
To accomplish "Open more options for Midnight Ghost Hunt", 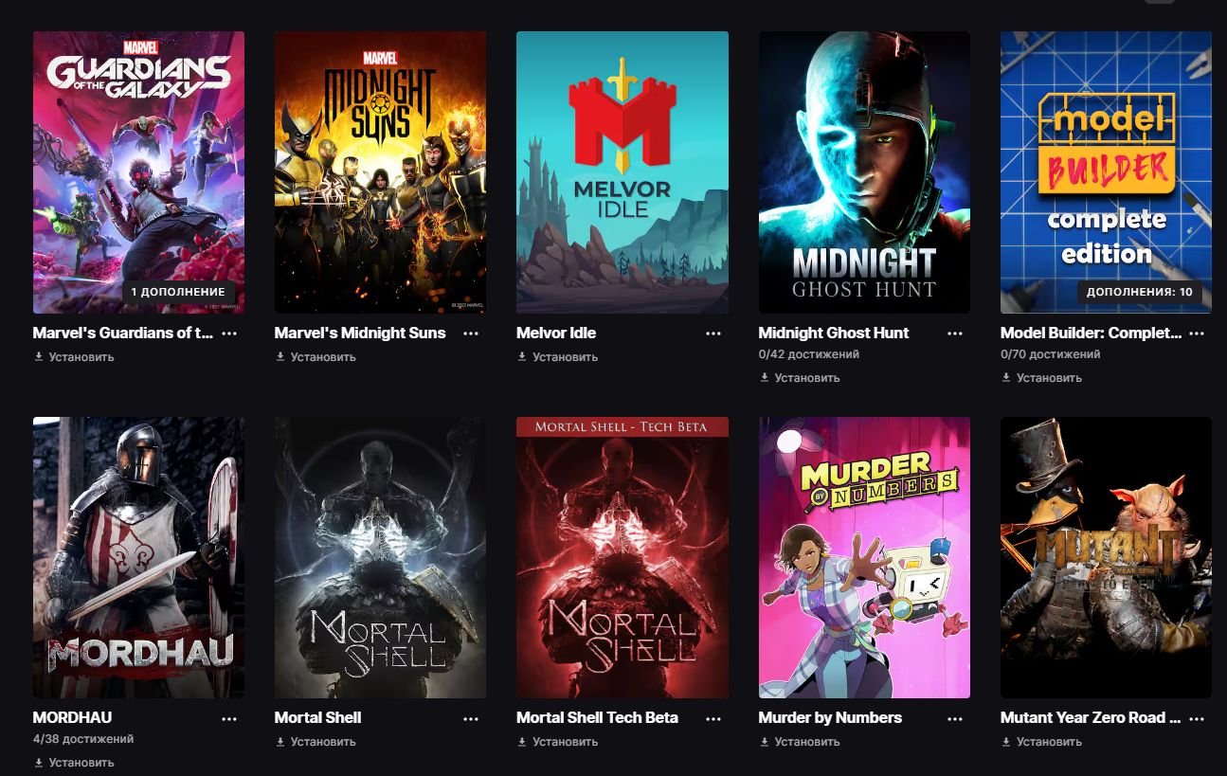I will 955,334.
